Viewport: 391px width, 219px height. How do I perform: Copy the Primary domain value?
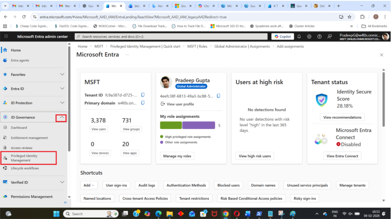[x=143, y=103]
